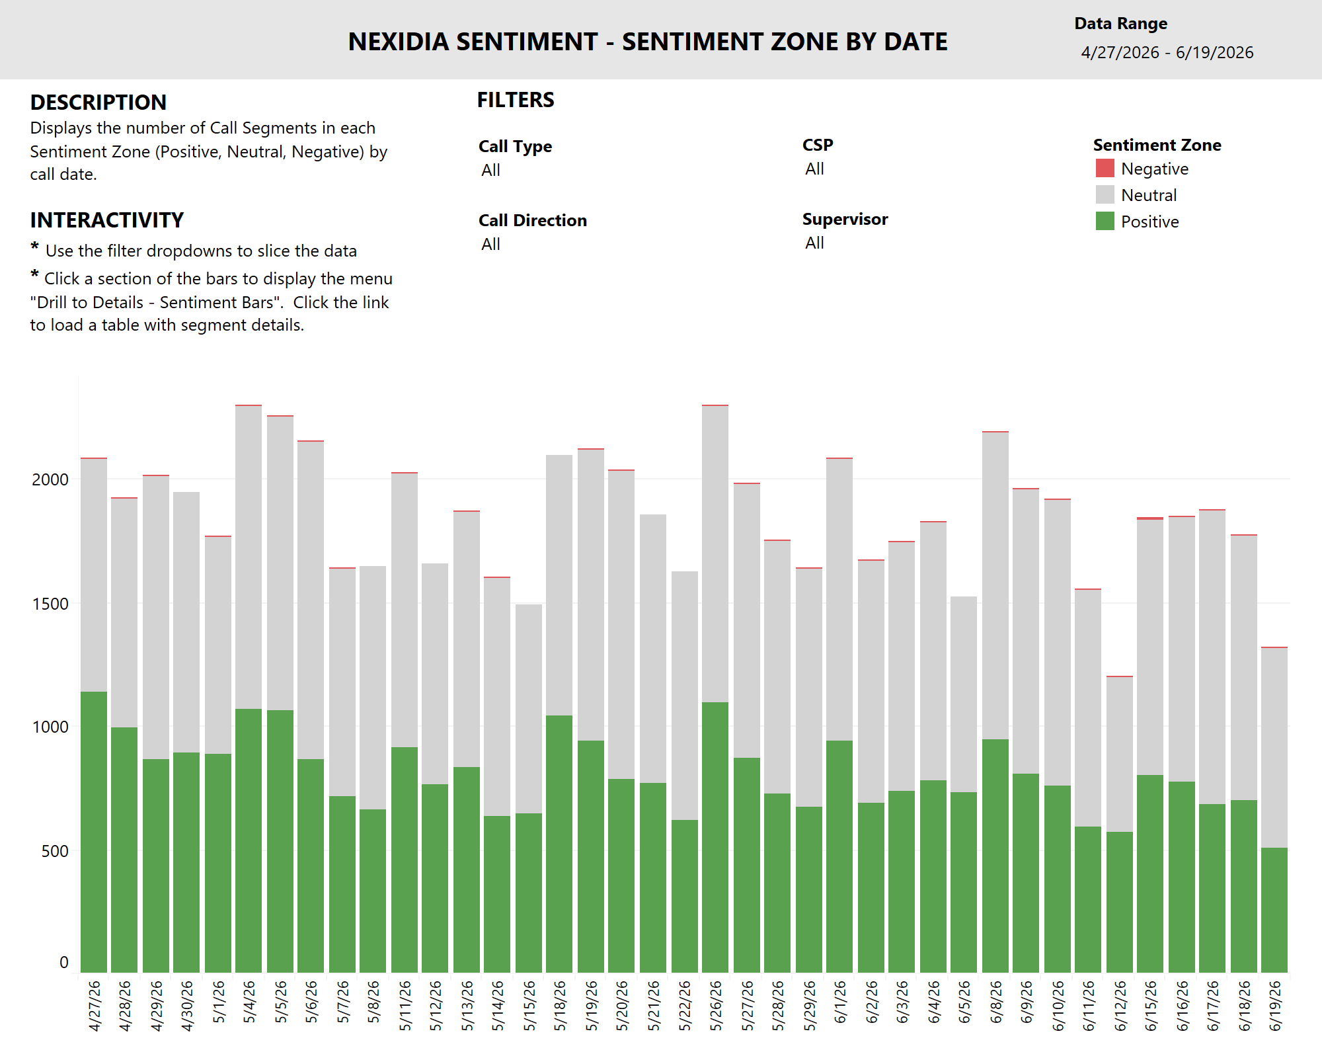Click the 2000 y-axis tick label

[x=50, y=479]
